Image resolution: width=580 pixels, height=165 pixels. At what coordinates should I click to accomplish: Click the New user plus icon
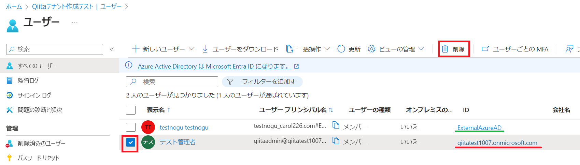tap(136, 49)
